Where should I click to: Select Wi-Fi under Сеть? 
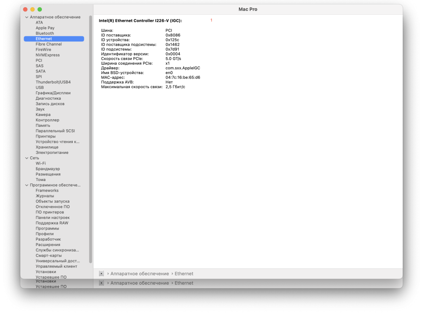click(x=41, y=163)
